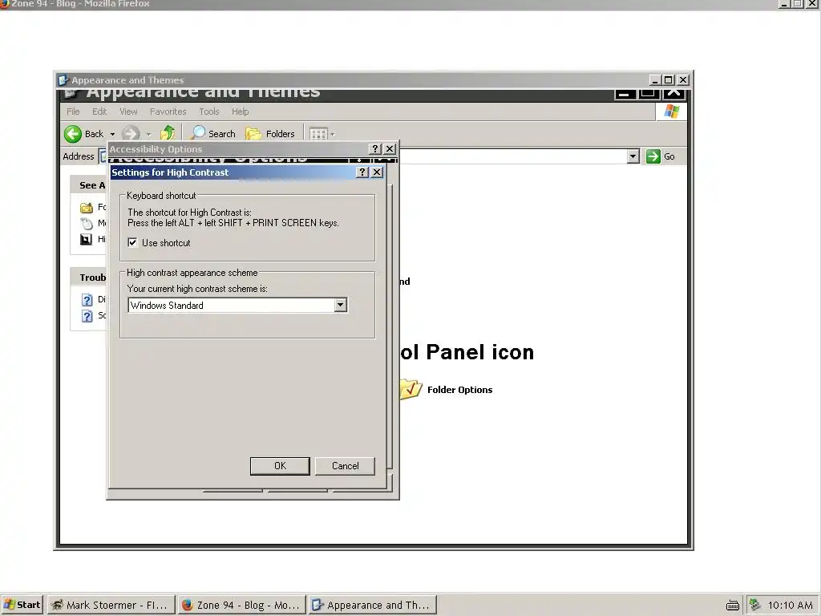Open the Edit menu
Image resolution: width=821 pixels, height=616 pixels.
pyautogui.click(x=99, y=111)
